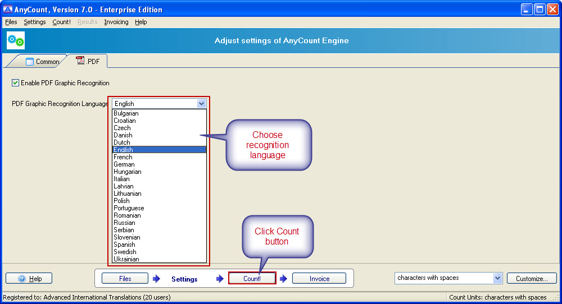Click Registered to status bar text

pyautogui.click(x=87, y=297)
